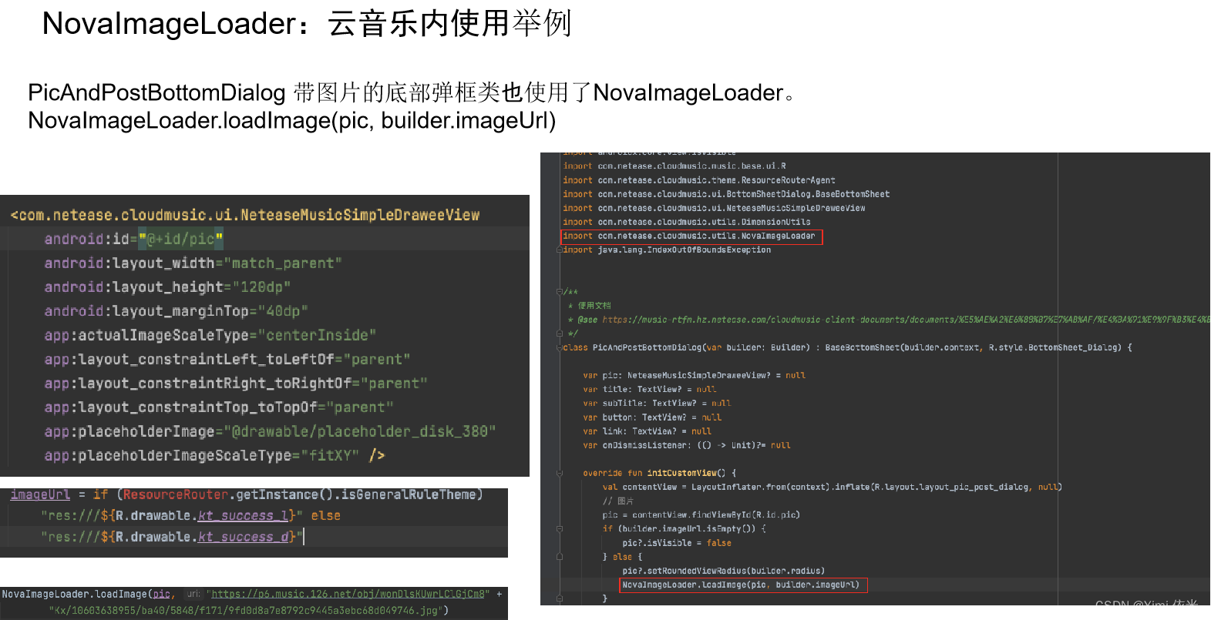Click the import NeteaseMusicSimpleDraweeView line
This screenshot has width=1211, height=620.
(714, 209)
